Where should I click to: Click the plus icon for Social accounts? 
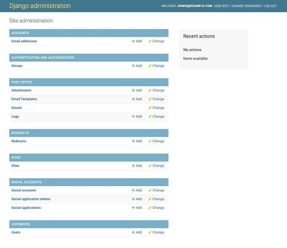[x=133, y=190]
